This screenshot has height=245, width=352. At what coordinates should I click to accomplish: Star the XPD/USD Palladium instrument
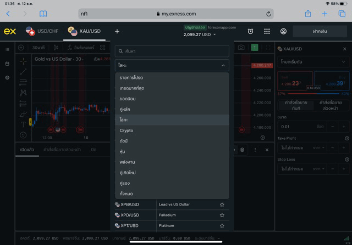tap(222, 215)
